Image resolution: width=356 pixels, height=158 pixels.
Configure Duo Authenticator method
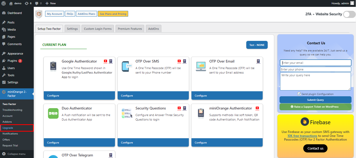[53, 143]
